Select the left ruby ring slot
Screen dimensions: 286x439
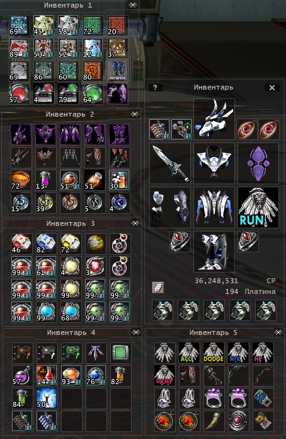(x=180, y=242)
